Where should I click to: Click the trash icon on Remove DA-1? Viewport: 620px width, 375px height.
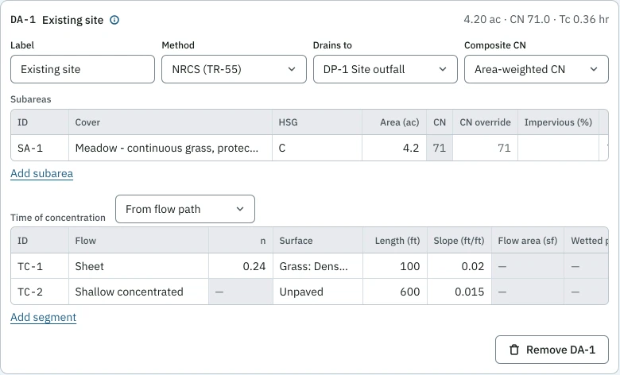[x=514, y=350]
